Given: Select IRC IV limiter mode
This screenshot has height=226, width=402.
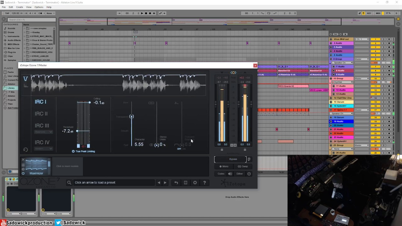Looking at the screenshot, I should tap(42, 142).
